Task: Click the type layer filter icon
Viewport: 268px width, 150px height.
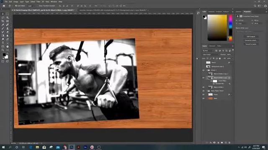Action: 223,51
